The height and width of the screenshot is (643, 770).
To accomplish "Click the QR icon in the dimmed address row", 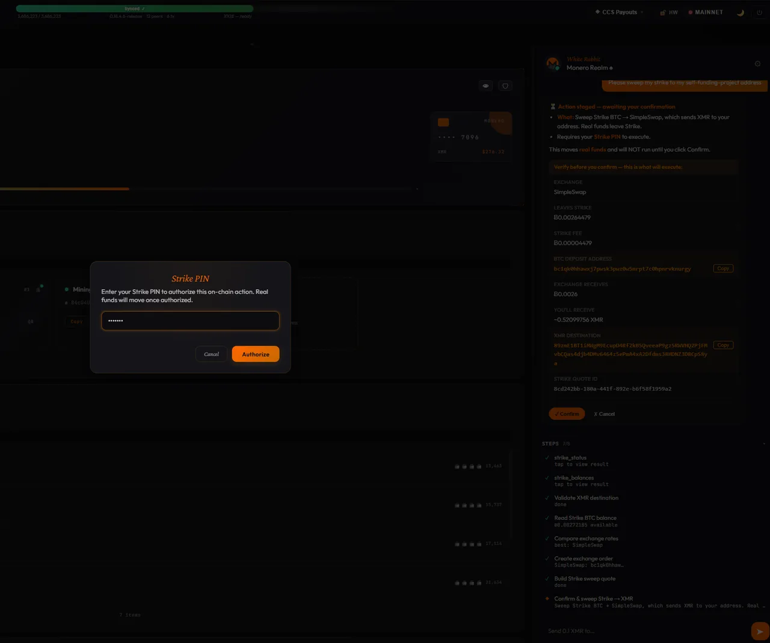I will click(x=30, y=321).
